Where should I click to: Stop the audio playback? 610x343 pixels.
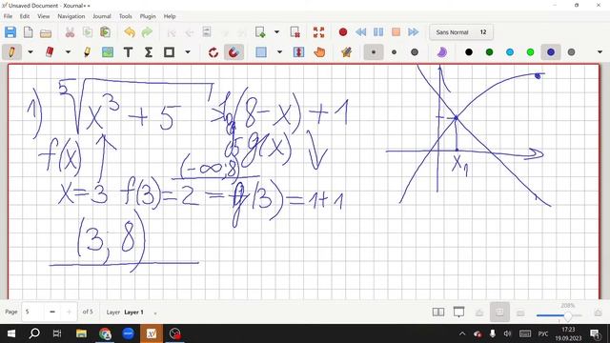(396, 32)
